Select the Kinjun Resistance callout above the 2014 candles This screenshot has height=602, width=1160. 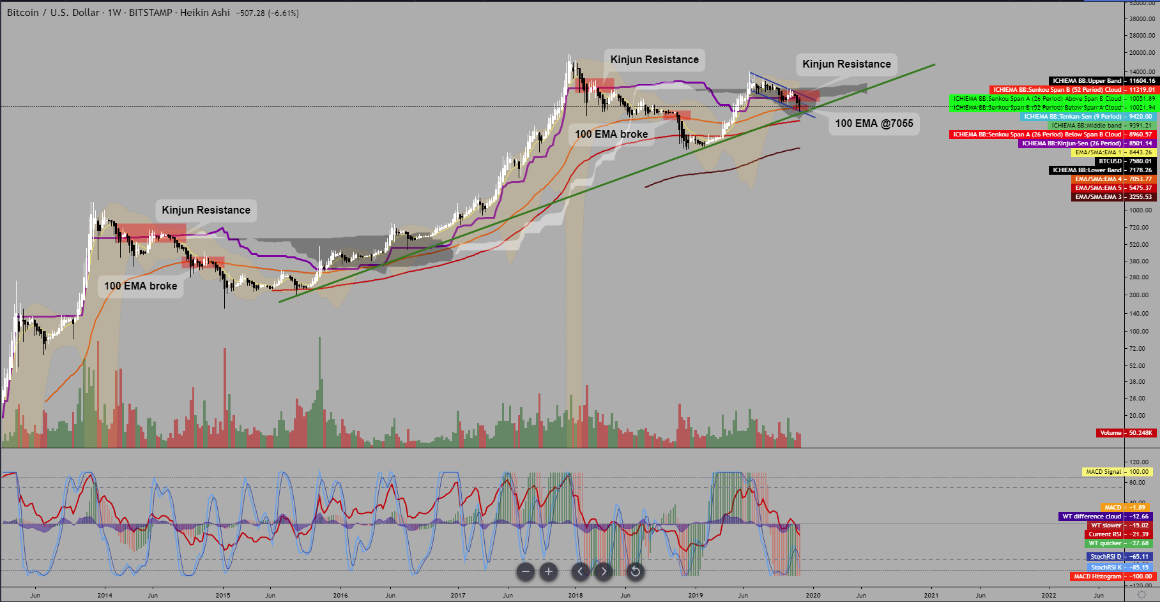206,210
